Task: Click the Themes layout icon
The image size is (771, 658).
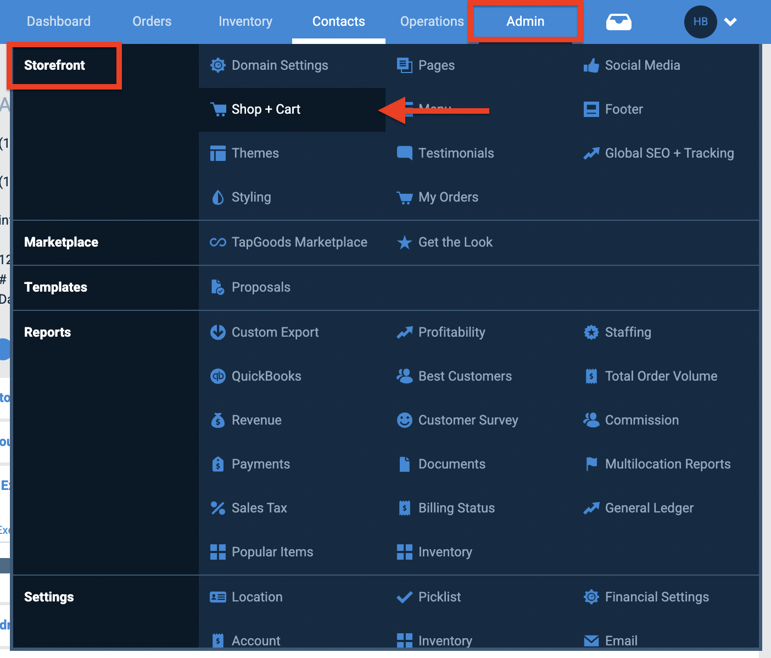Action: pos(218,153)
